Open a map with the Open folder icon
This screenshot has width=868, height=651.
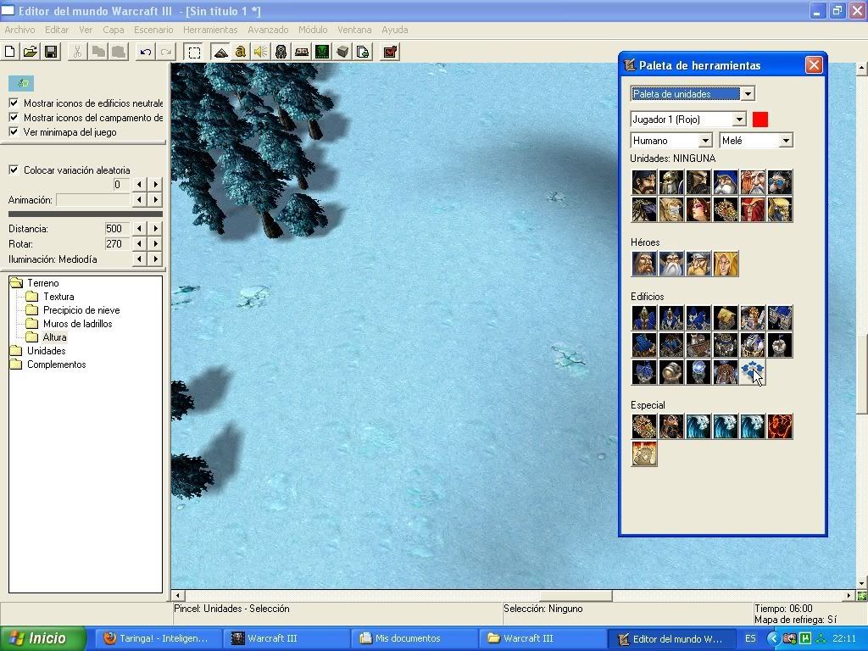tap(30, 52)
